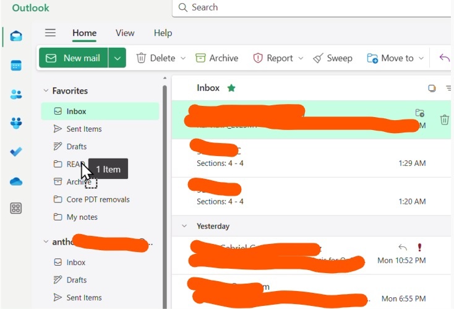Open the Calendar app icon

(x=16, y=66)
